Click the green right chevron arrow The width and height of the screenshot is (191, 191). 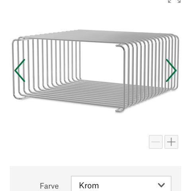(x=171, y=70)
